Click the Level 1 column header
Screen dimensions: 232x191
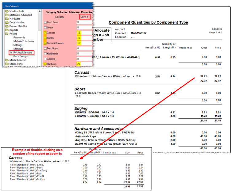84,17
